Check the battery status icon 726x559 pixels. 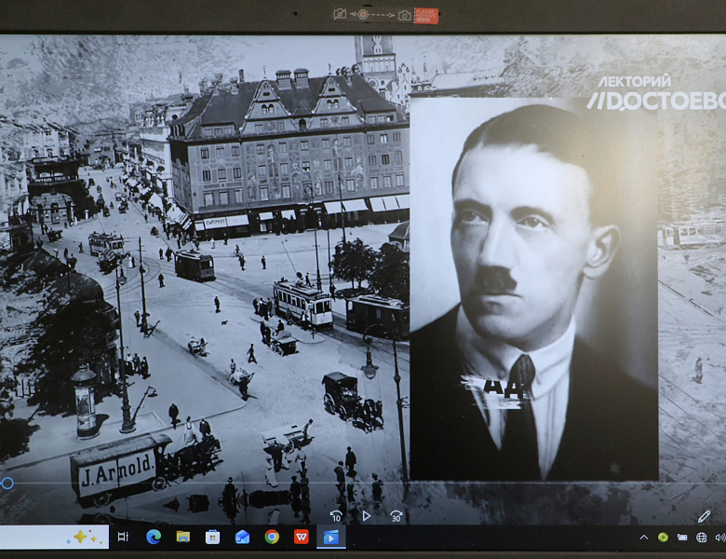click(x=682, y=538)
